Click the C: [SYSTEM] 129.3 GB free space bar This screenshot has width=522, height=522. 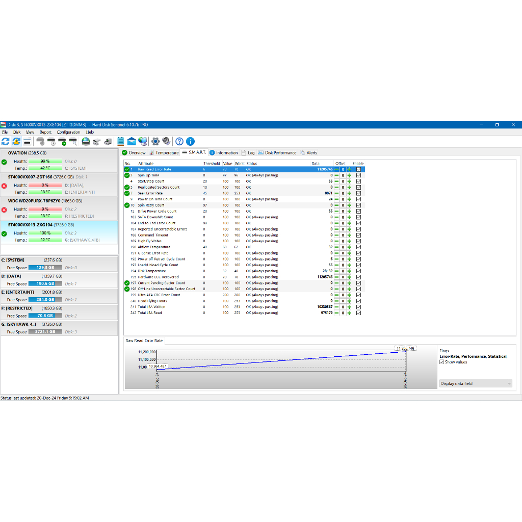[45, 268]
